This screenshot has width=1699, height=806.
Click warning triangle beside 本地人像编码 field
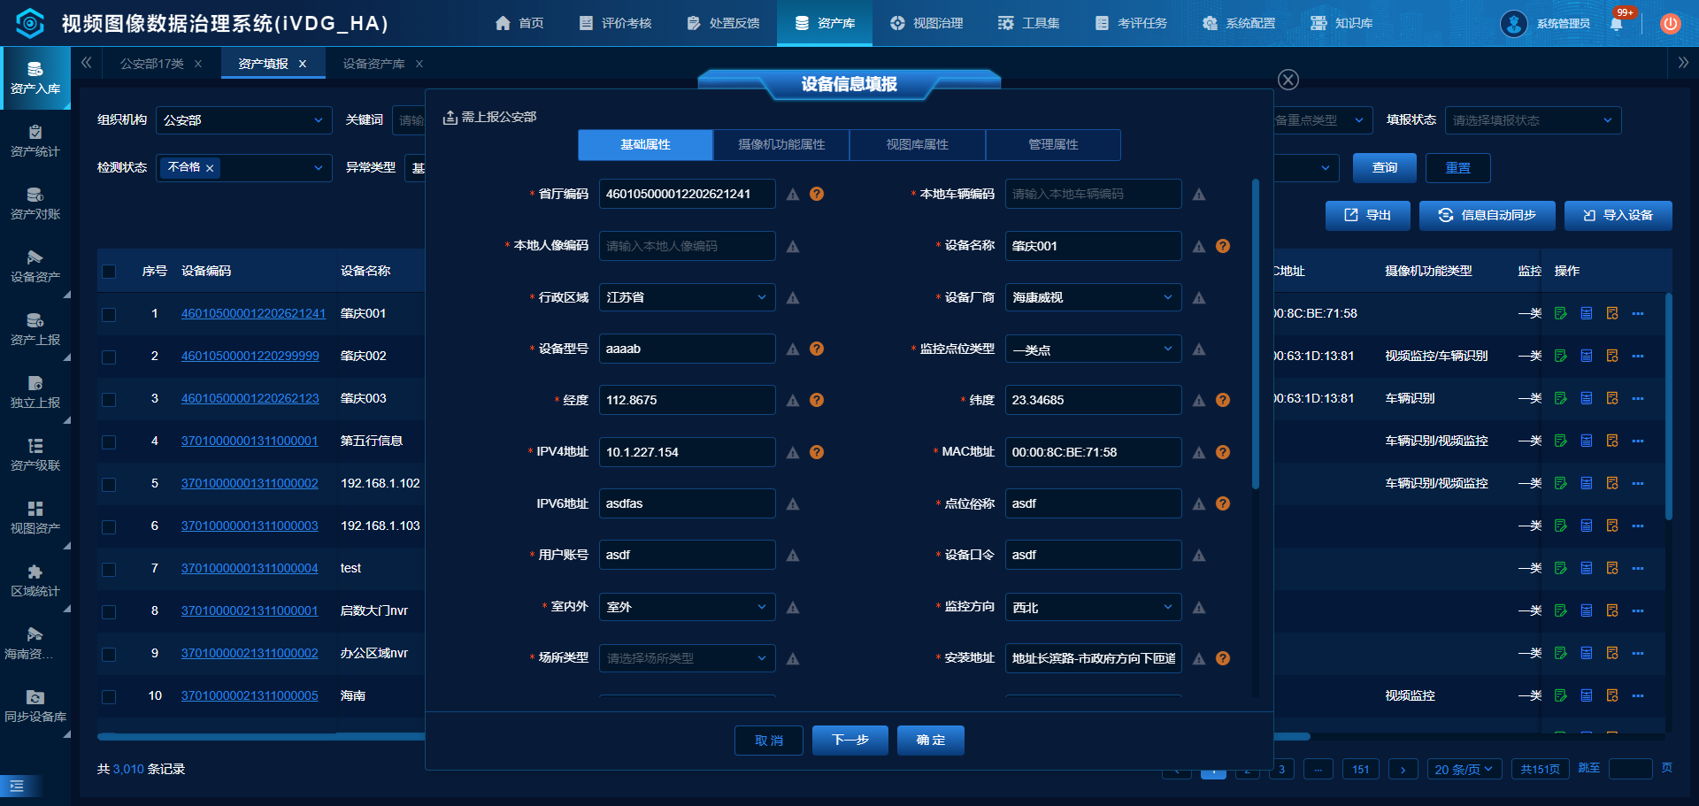[x=793, y=247]
